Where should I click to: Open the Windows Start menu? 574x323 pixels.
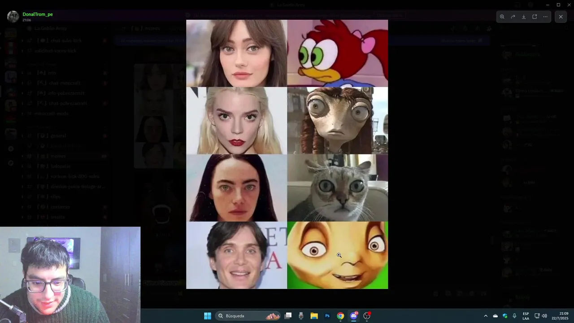(208, 316)
